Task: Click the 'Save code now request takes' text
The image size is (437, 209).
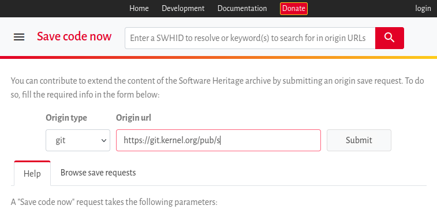Action: pyautogui.click(x=114, y=201)
